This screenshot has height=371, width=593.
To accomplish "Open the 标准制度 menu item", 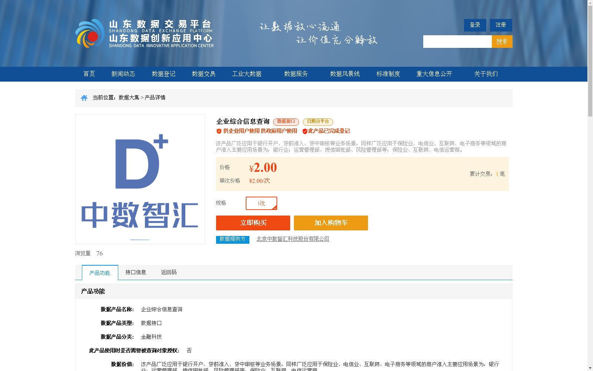I will tap(388, 74).
